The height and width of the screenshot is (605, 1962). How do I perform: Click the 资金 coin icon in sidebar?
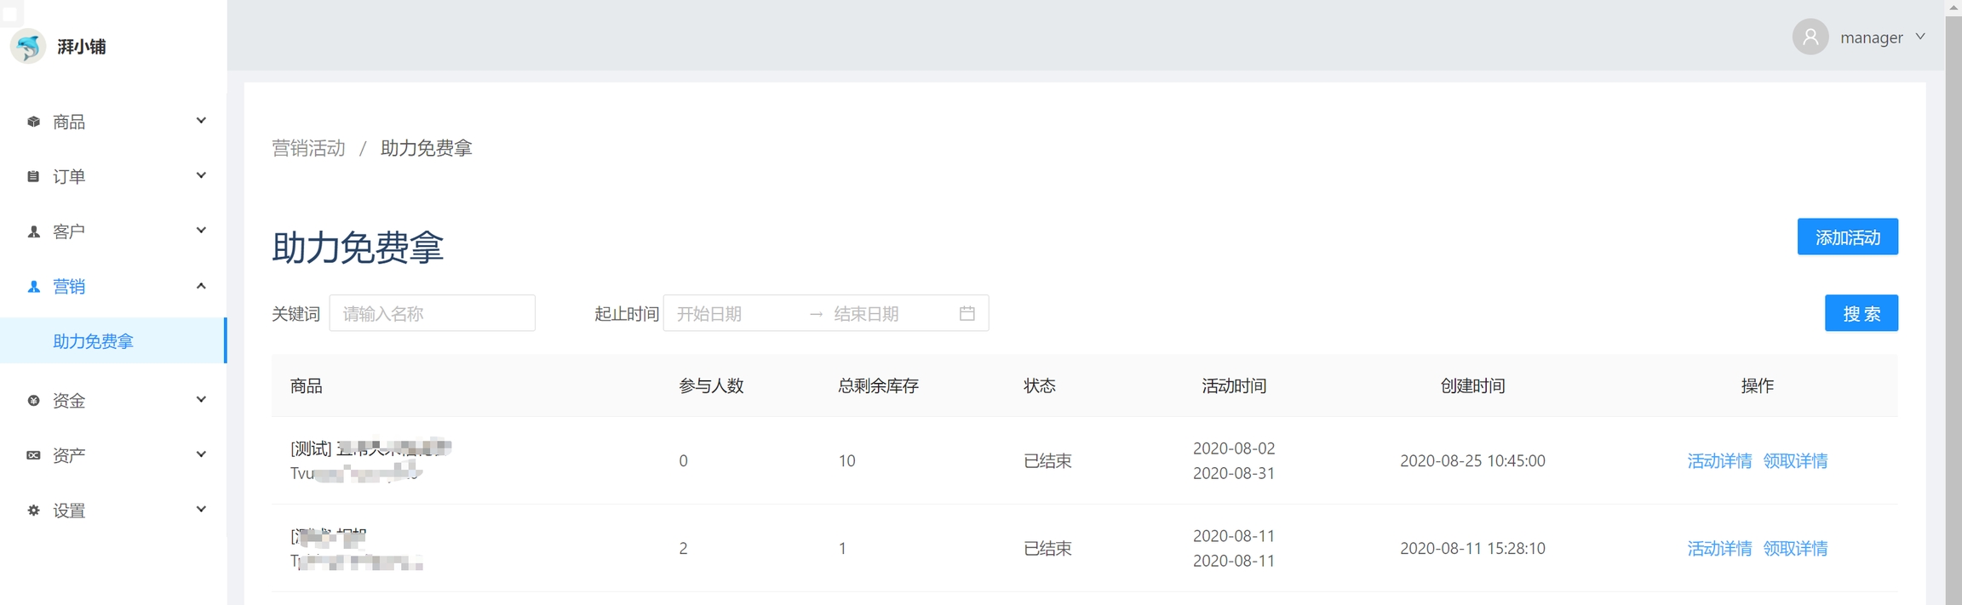pyautogui.click(x=33, y=401)
